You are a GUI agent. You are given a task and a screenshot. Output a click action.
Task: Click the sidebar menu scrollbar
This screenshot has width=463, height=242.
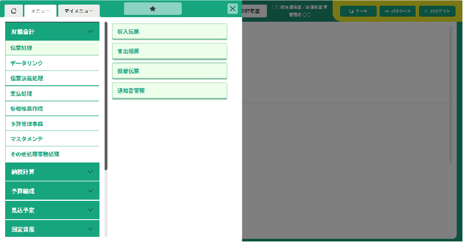point(106,96)
